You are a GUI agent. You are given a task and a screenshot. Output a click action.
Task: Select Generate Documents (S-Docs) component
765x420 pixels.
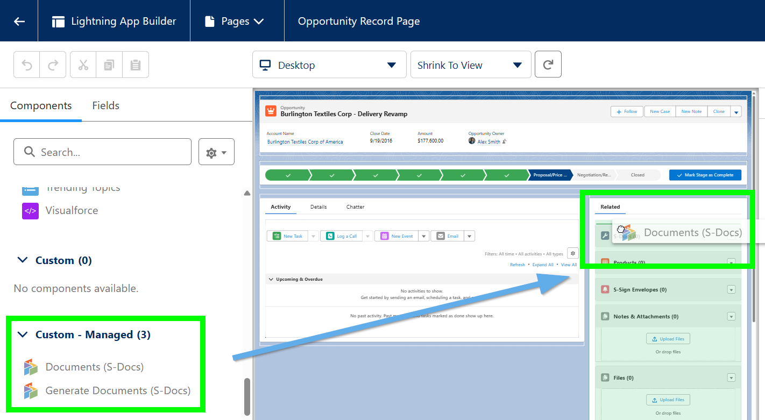(x=118, y=390)
